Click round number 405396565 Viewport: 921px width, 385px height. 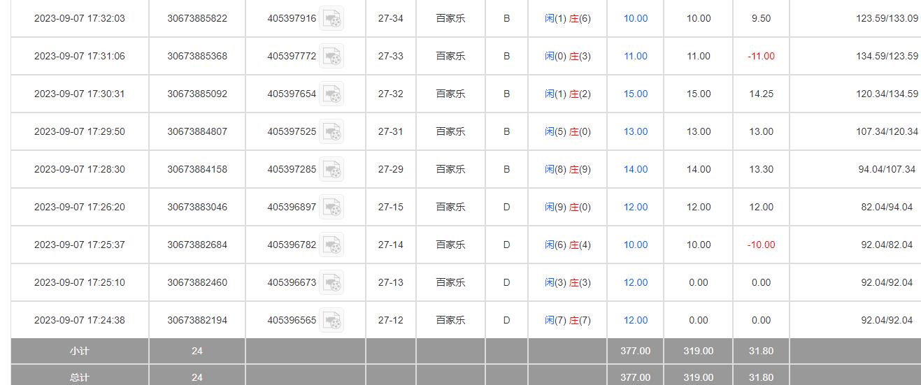[x=292, y=320]
